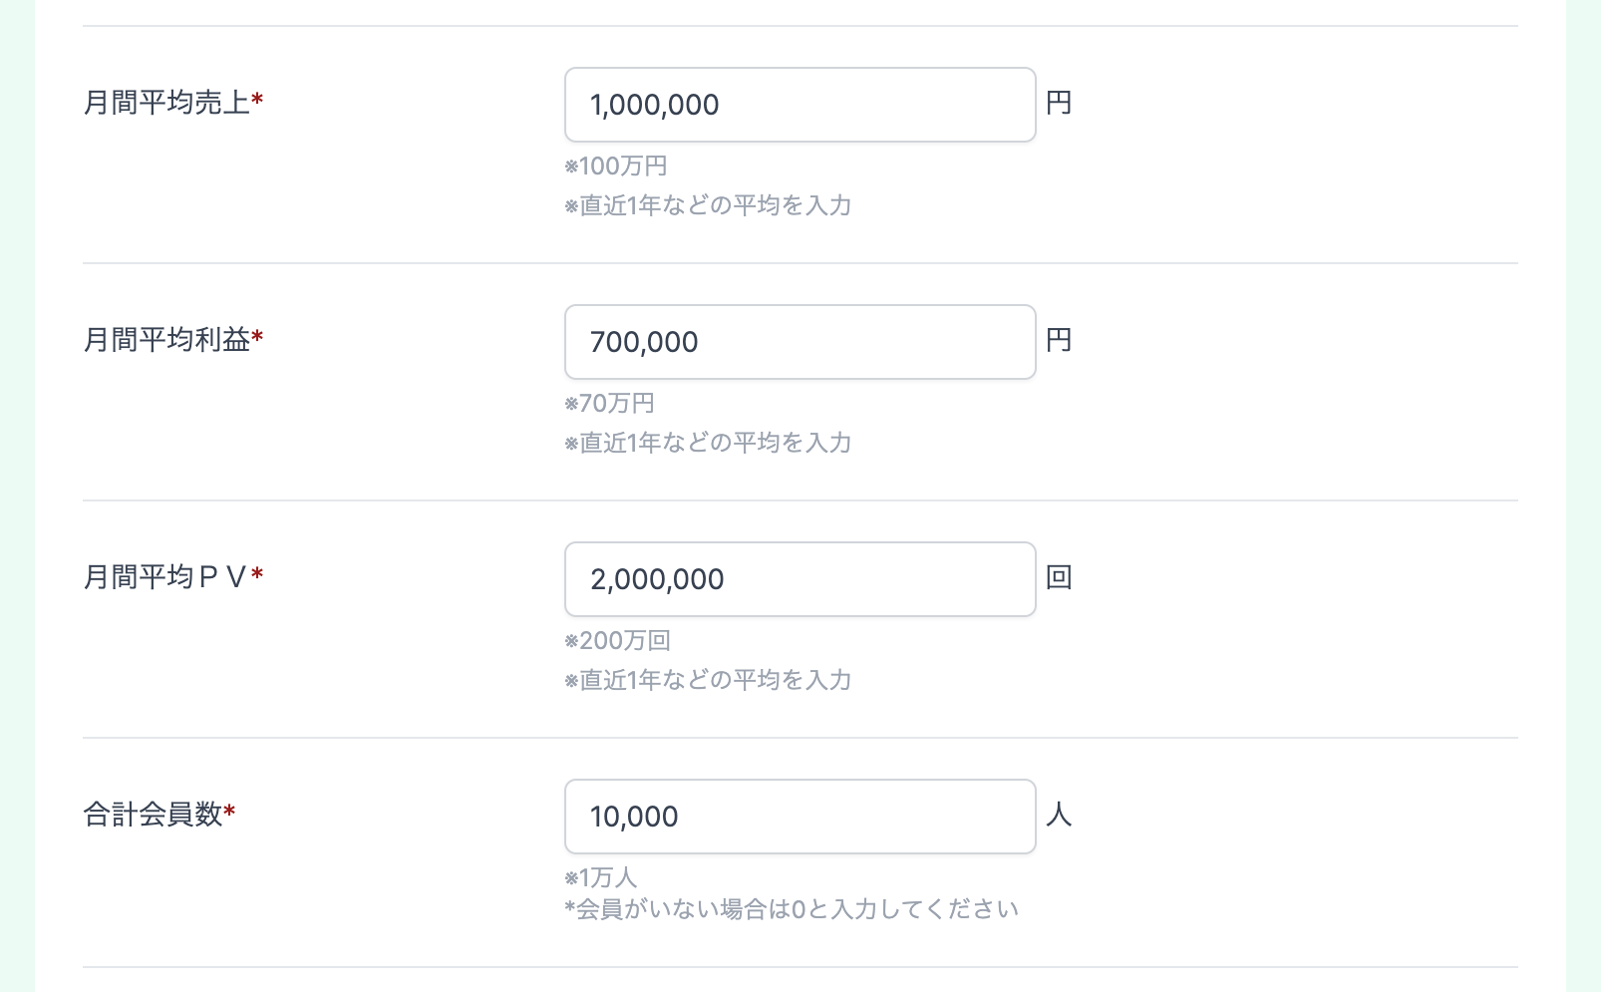The image size is (1601, 992).
Task: Click 直近1年などの平均を入力 note under 月間平均利益
Action: (x=708, y=443)
